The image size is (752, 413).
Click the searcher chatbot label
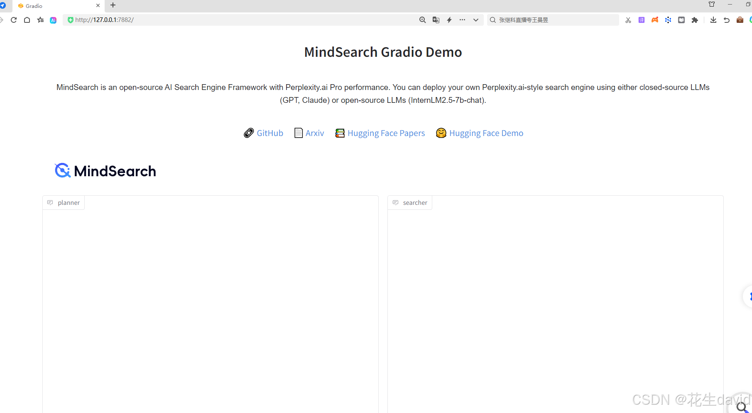tap(410, 203)
